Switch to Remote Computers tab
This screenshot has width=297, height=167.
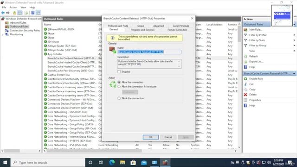click(x=177, y=30)
